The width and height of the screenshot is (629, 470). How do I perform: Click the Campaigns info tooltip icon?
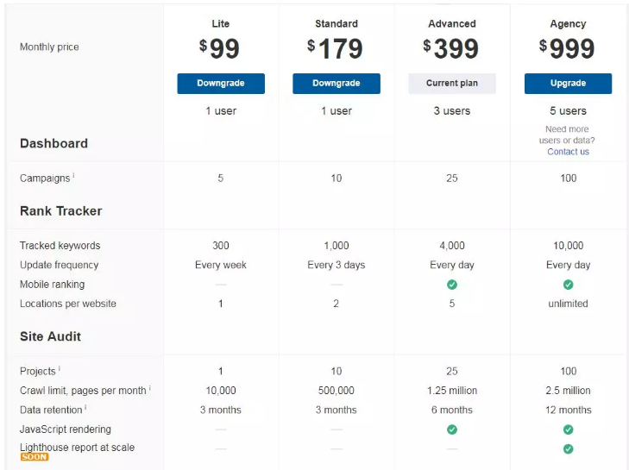tap(73, 175)
